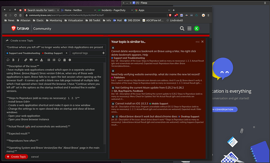Click the profile avatar icon in browser toolbar
270x163 pixels.
pos(203,15)
